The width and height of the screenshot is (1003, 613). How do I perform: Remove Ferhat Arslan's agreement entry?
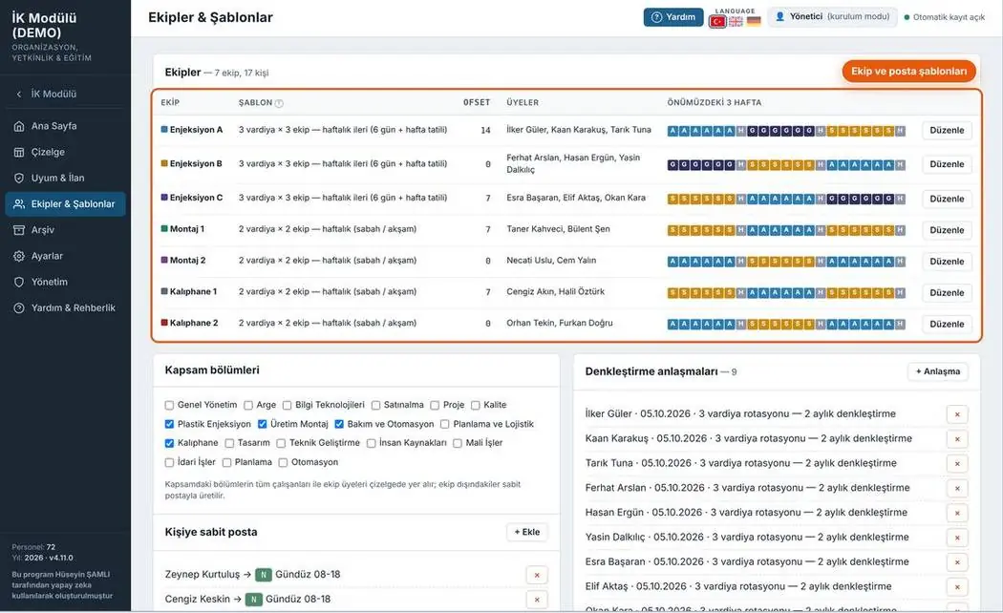[x=957, y=488]
